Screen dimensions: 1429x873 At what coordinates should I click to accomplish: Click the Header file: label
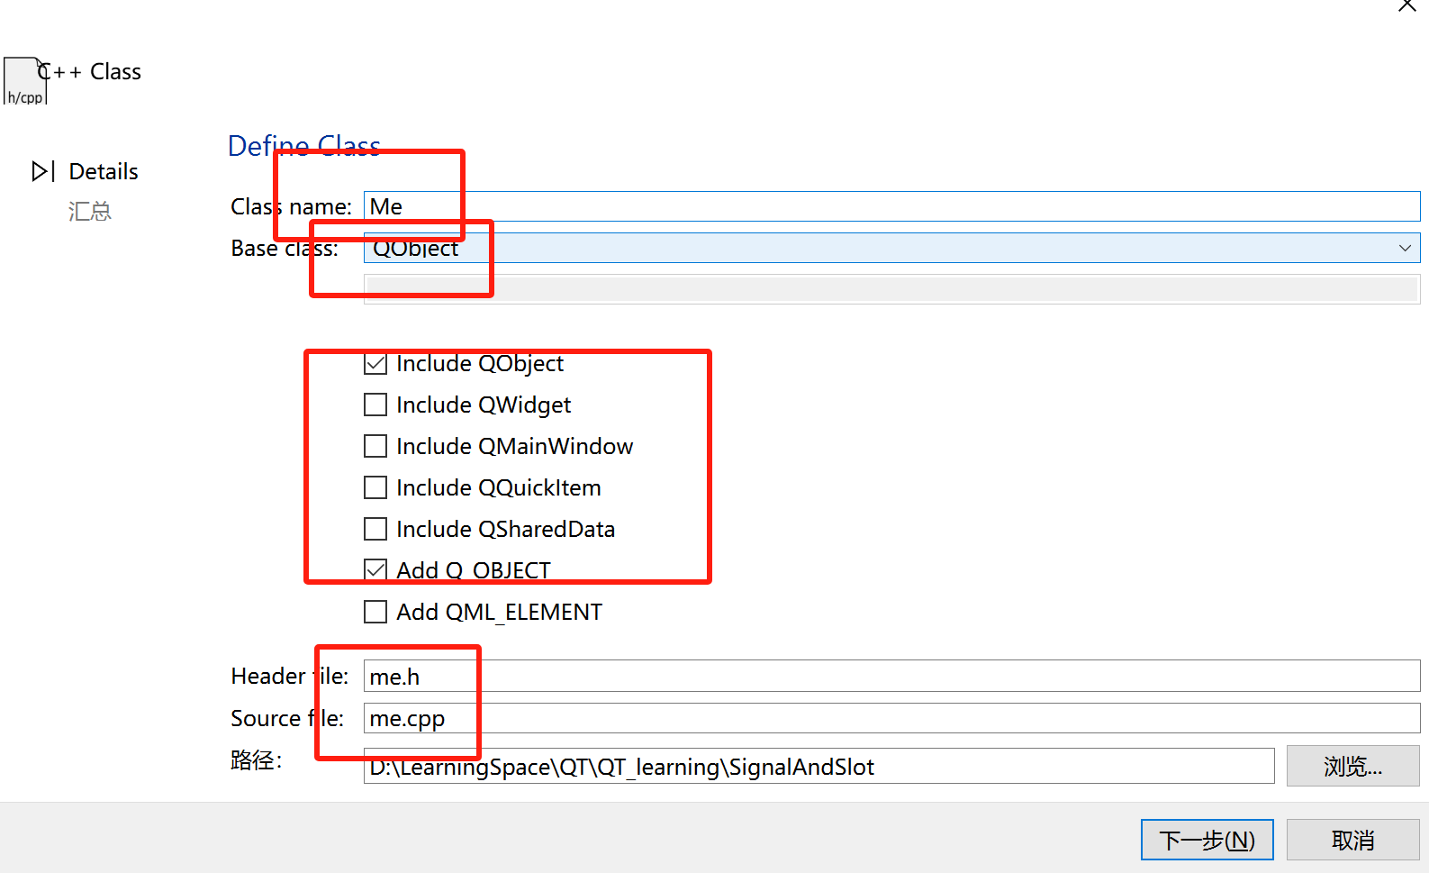(x=289, y=676)
